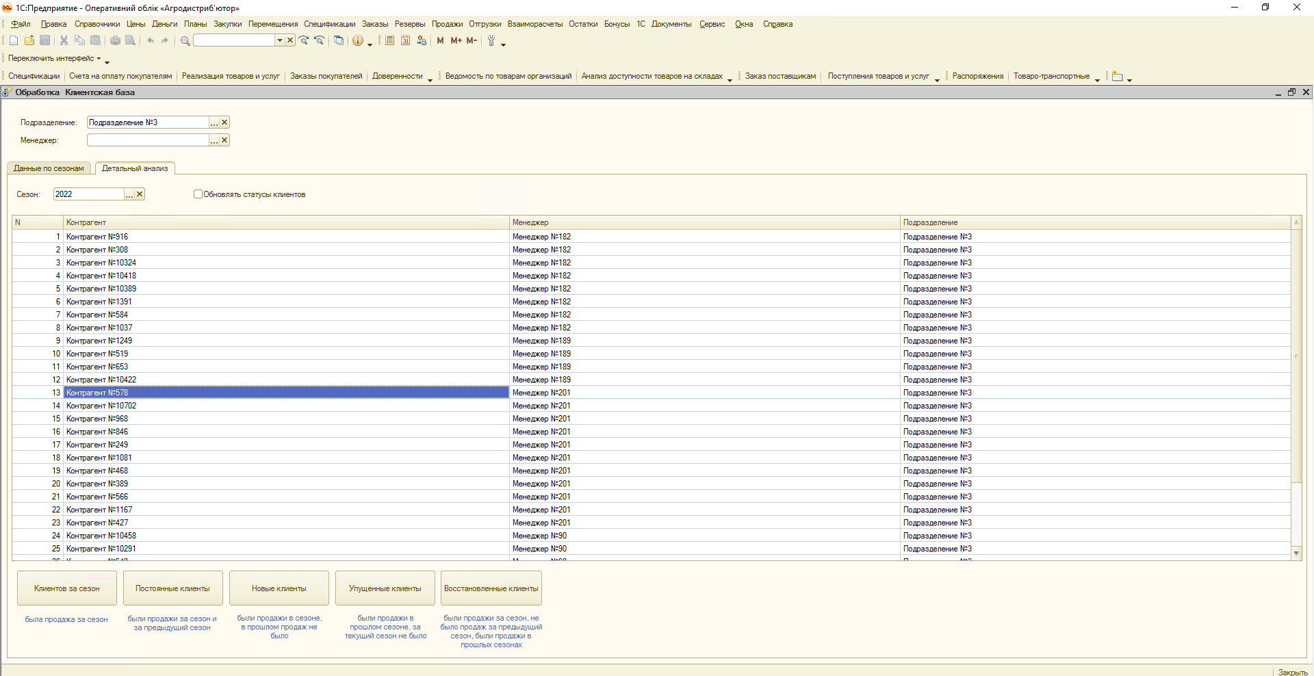Viewport: 1314px width, 676px height.
Task: Switch to 'Данные по сезонам' tab
Action: 49,168
